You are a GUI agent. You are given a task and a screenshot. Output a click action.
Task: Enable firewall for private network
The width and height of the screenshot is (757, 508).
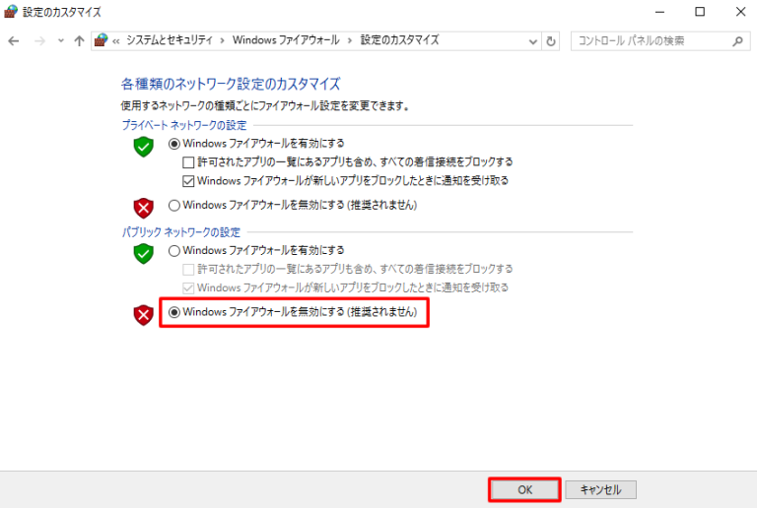point(173,144)
